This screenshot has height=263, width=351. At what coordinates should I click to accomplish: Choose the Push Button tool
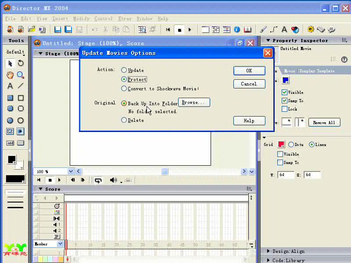(21, 143)
